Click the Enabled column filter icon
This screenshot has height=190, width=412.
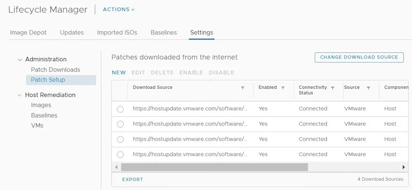click(283, 88)
